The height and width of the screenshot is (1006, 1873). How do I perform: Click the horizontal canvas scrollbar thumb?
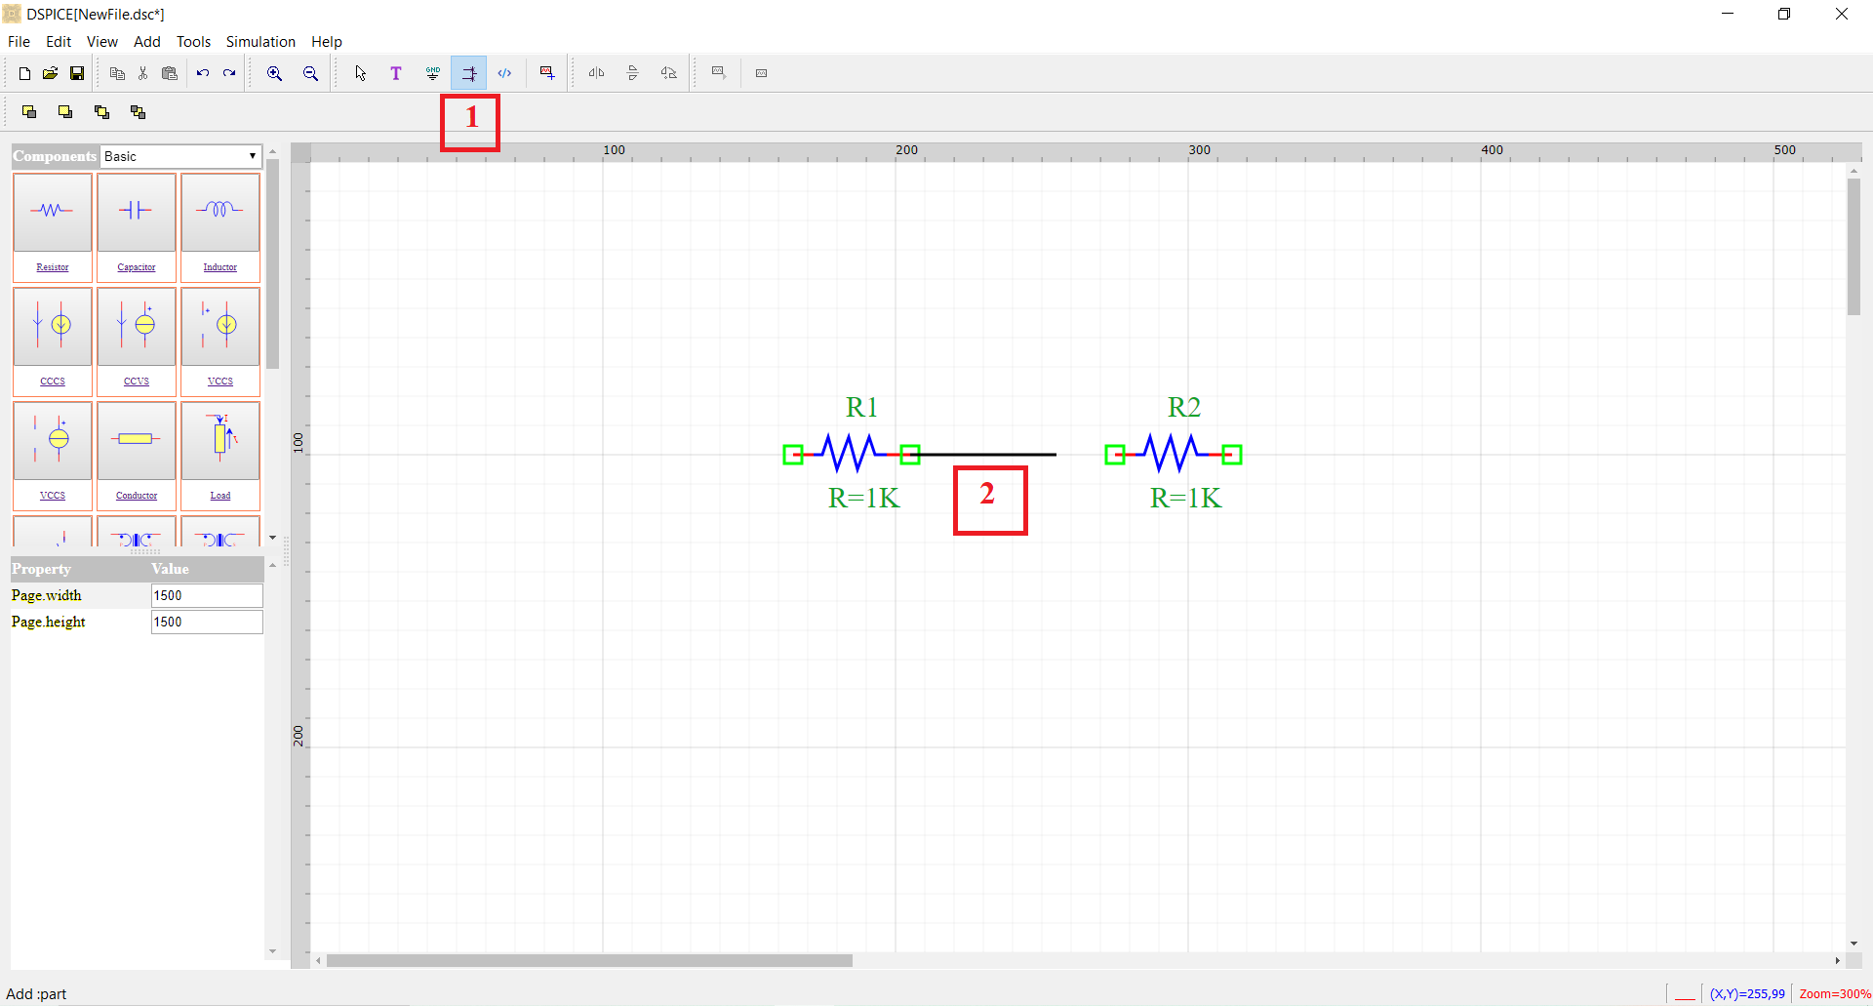pyautogui.click(x=589, y=960)
